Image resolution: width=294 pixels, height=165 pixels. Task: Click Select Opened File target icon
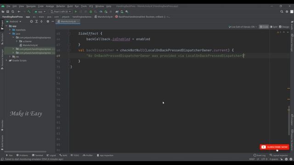coord(32,22)
